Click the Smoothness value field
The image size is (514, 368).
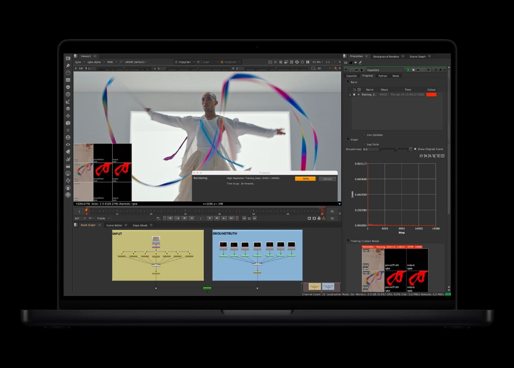370,149
